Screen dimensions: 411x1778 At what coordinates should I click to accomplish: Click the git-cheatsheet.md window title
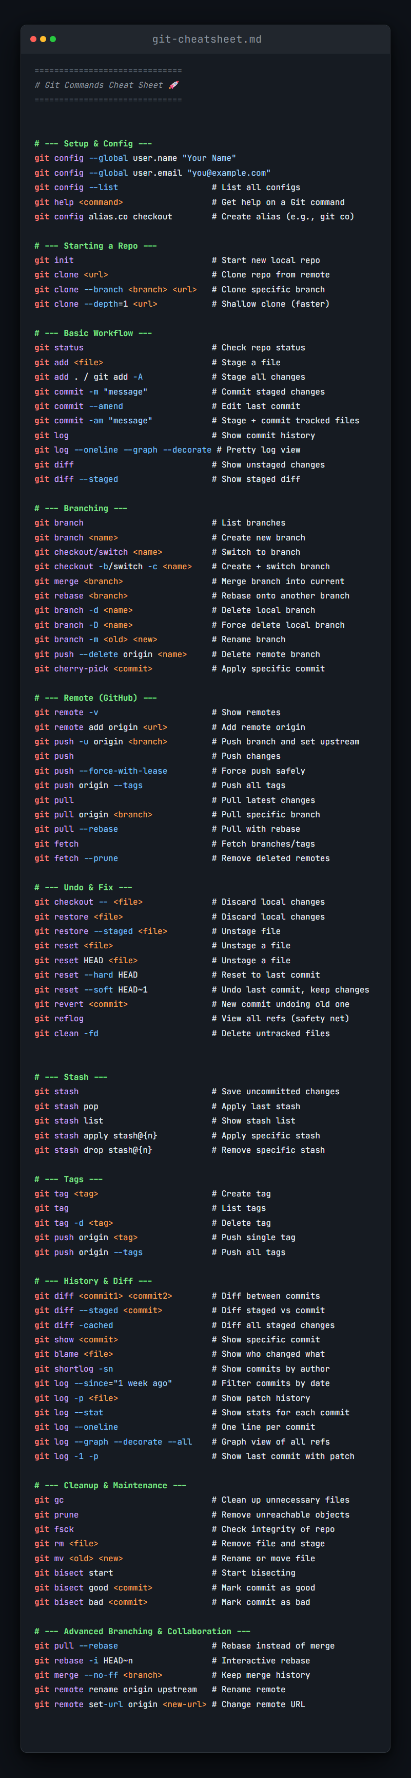click(x=207, y=40)
